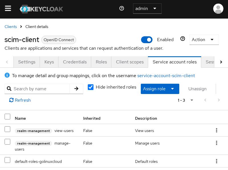Viewport: 228px width, 170px height.
Task: Open kebab menu for the default-roles-golinuxcloud row
Action: [x=217, y=161]
